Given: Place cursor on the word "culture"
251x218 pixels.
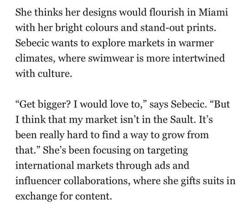Looking at the screenshot, I should point(54,73).
